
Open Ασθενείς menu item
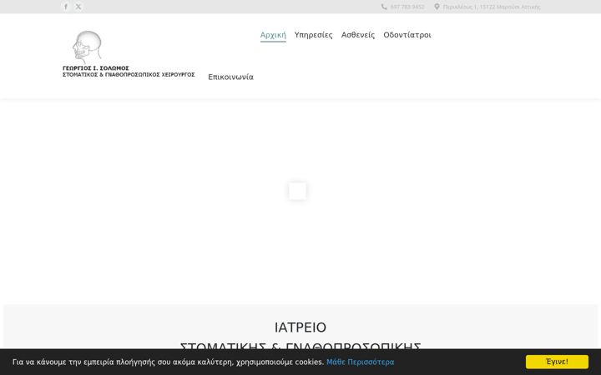pyautogui.click(x=358, y=35)
